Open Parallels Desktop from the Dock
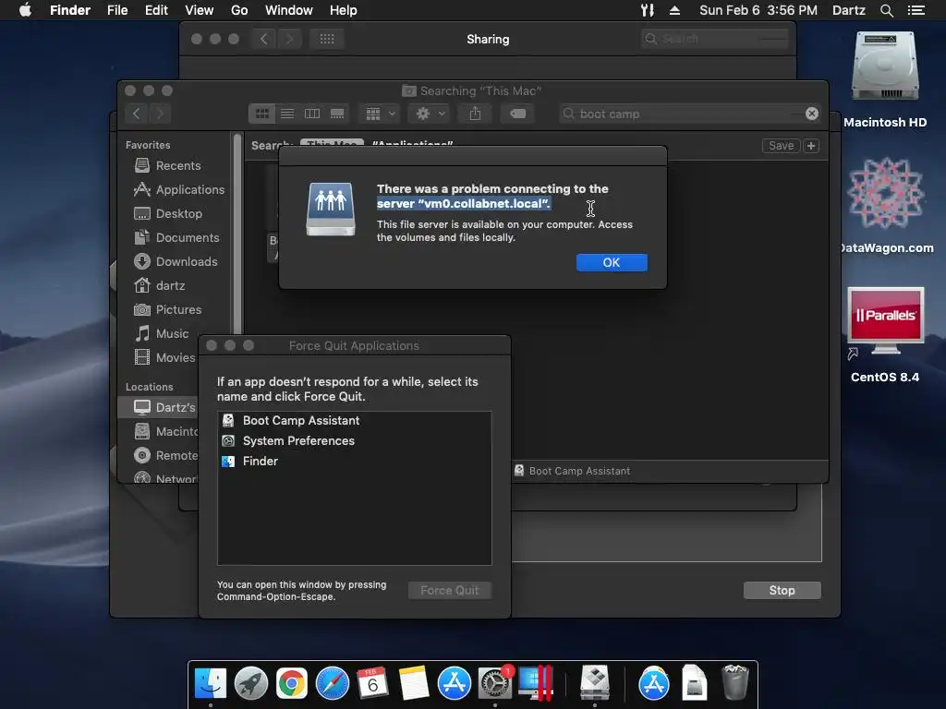The height and width of the screenshot is (709, 946). pyautogui.click(x=535, y=683)
